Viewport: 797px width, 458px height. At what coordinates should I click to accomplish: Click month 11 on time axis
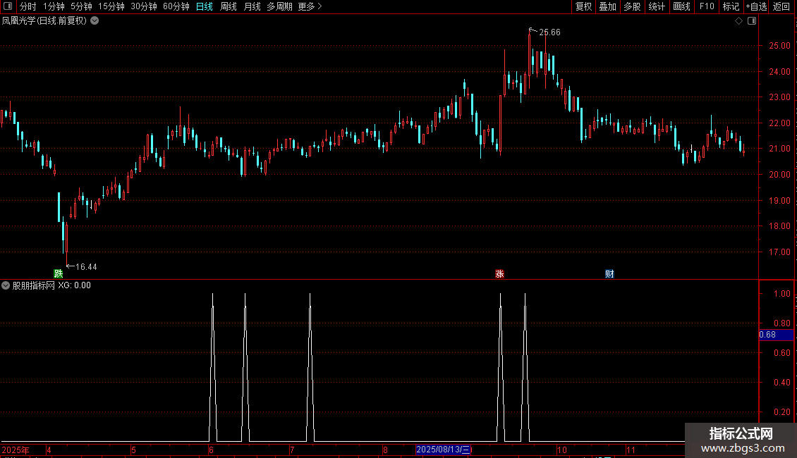(x=631, y=450)
